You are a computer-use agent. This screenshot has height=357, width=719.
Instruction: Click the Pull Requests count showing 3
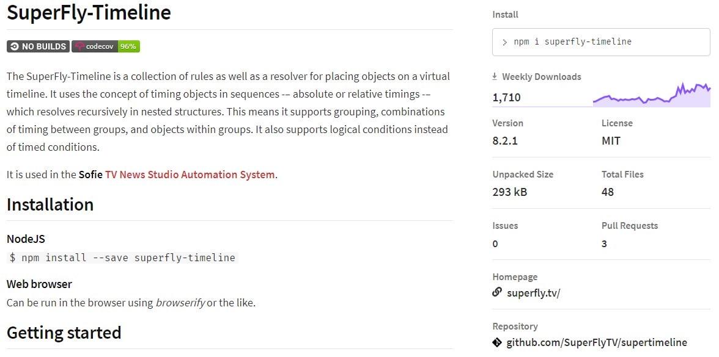(603, 243)
